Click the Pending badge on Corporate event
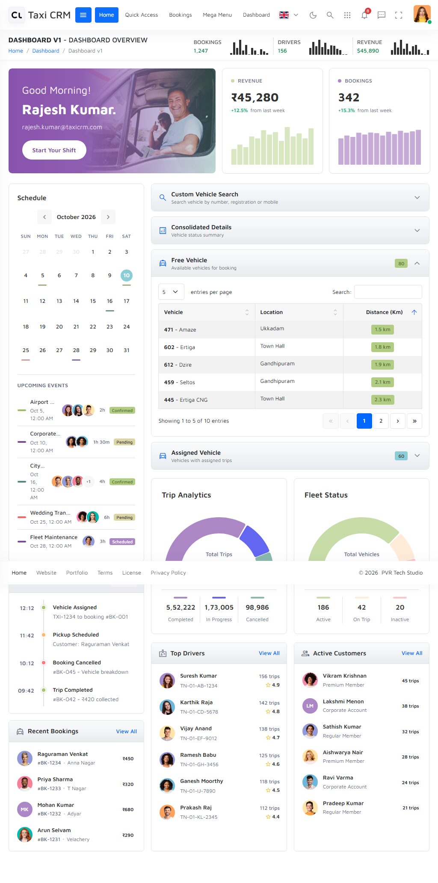The width and height of the screenshot is (438, 883). [x=124, y=442]
